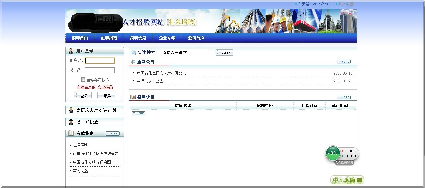Screen dimensions: 425x188
Task: Go to 企业介绍 in the navigation bar
Action: pyautogui.click(x=167, y=38)
